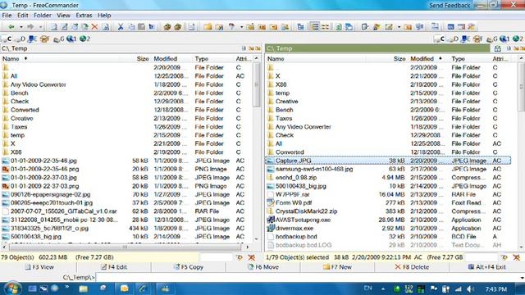
Task: Select drive G in the right drive bar
Action: 492,39
